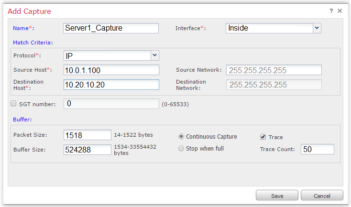Click the (0-65533) range hint
The image size is (351, 207).
pyautogui.click(x=175, y=104)
